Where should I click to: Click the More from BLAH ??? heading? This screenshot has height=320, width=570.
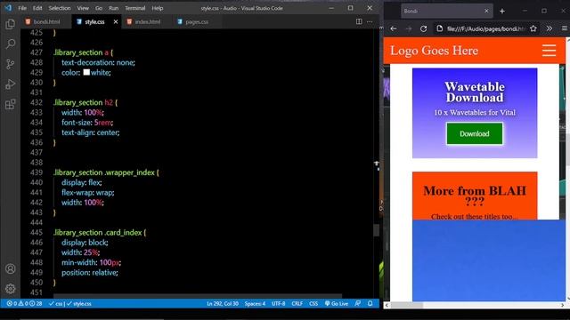click(475, 196)
